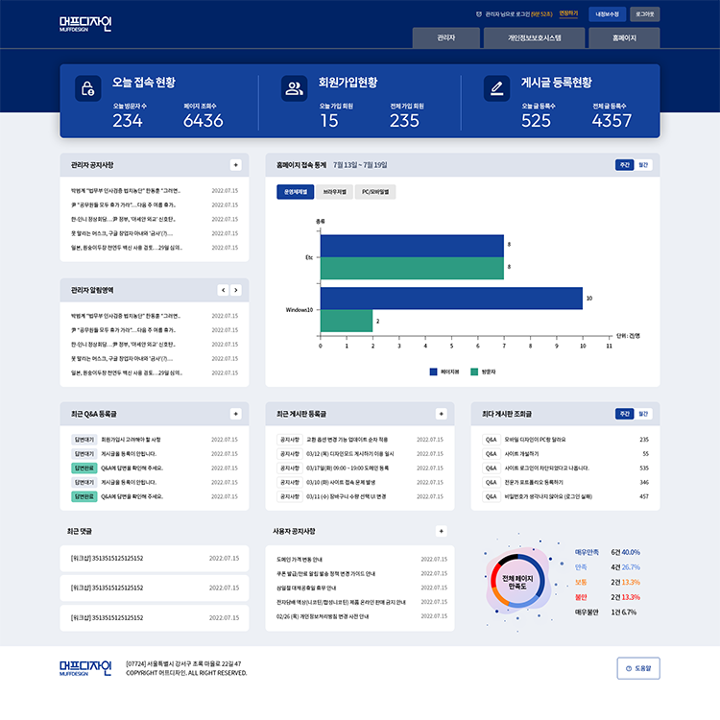This screenshot has height=720, width=720.
Task: Click the blue 페이지뷰 legend swatch
Action: (433, 372)
